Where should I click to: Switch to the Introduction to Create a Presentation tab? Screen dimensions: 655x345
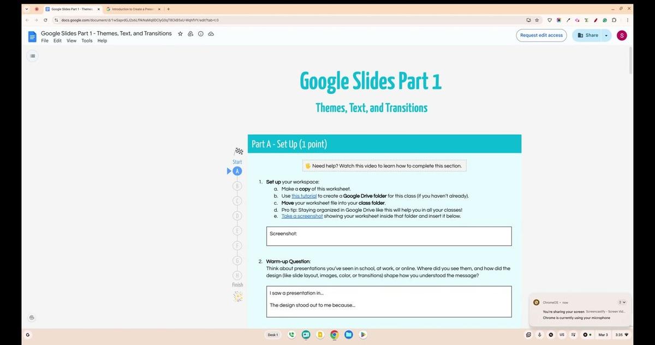[x=132, y=9]
